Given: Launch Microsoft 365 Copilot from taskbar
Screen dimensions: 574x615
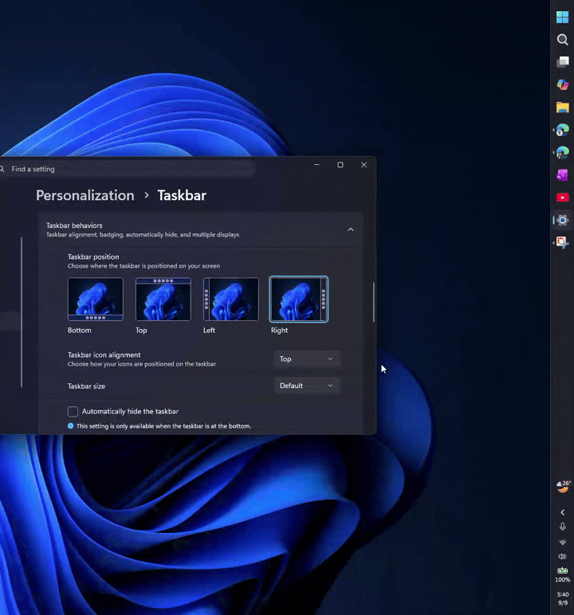Looking at the screenshot, I should tap(562, 84).
